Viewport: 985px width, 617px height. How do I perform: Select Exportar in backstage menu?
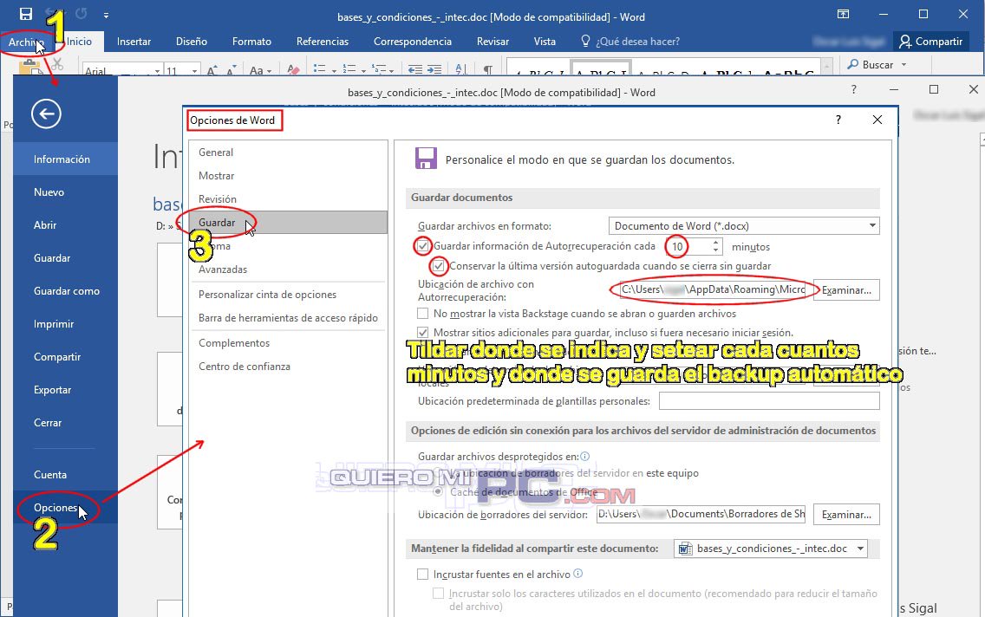[x=65, y=390]
